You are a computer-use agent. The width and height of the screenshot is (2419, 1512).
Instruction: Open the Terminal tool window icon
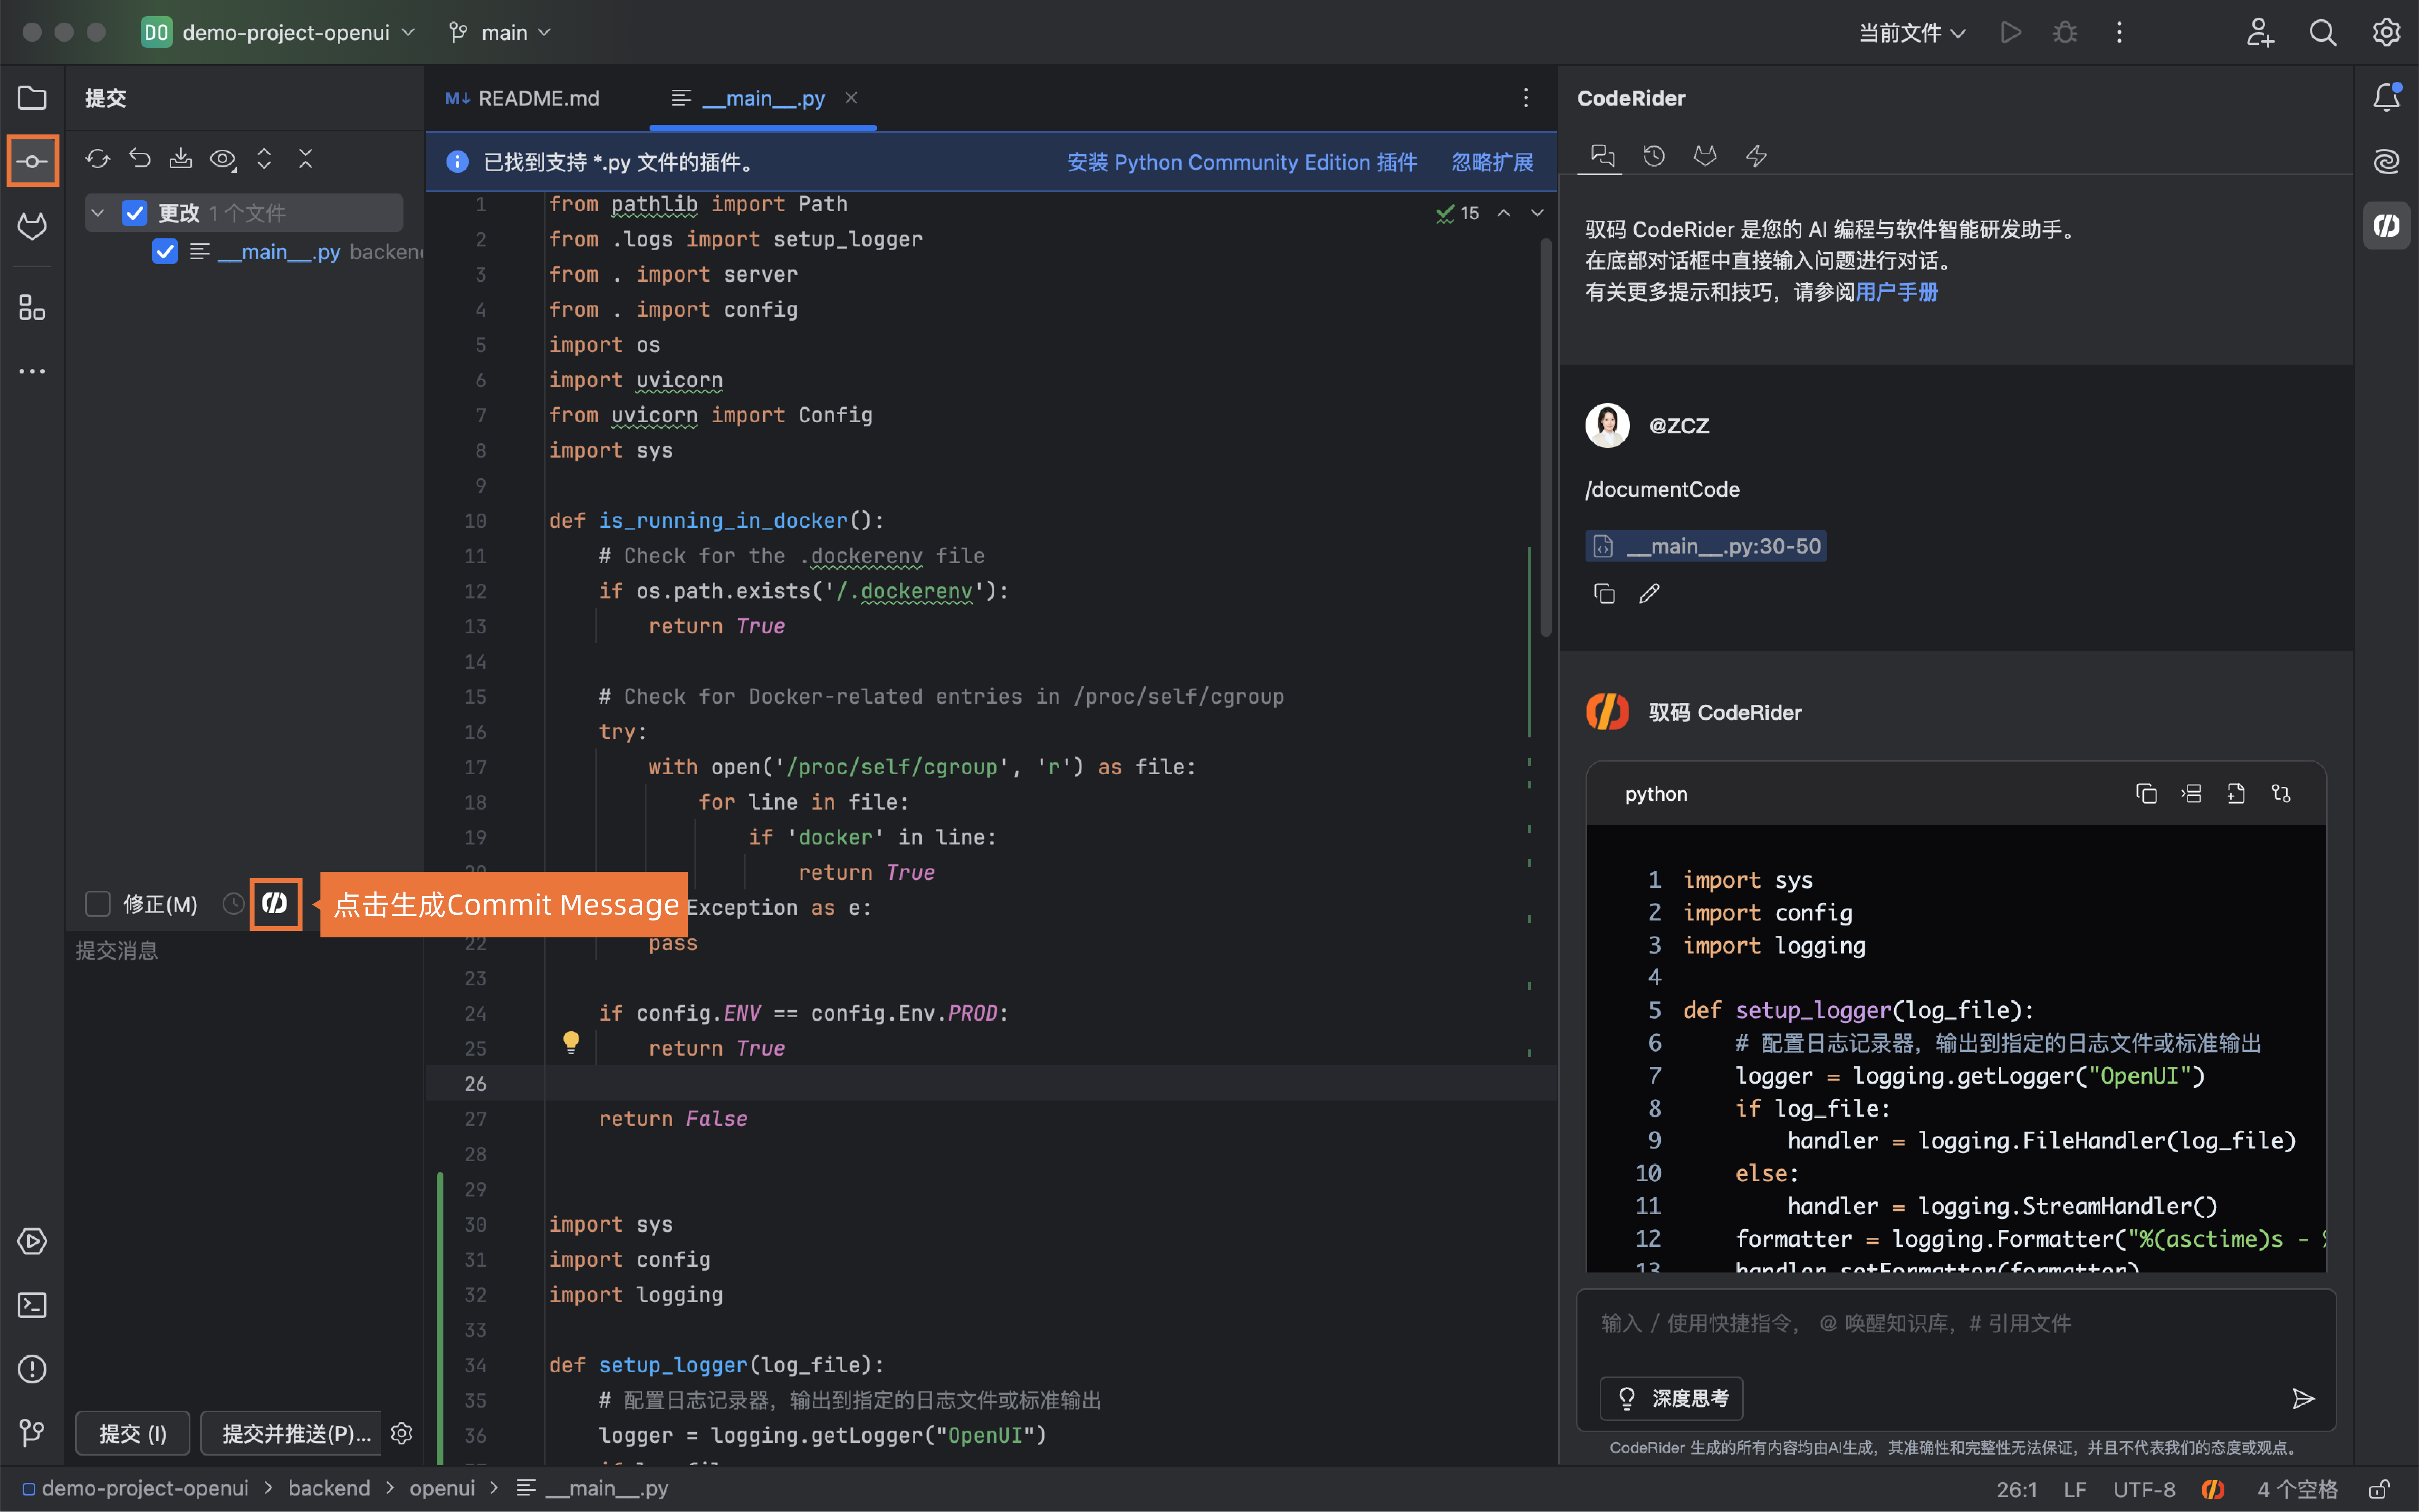tap(32, 1305)
